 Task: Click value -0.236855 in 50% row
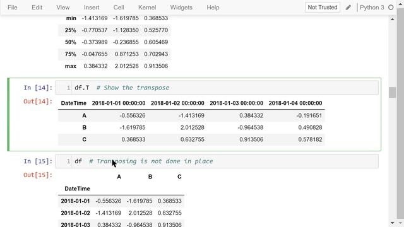point(126,42)
